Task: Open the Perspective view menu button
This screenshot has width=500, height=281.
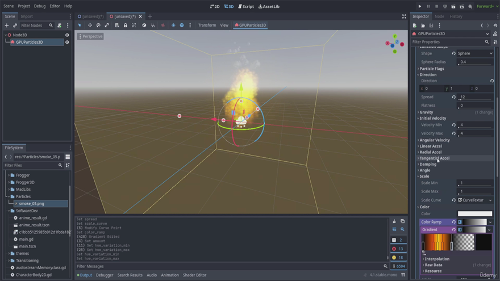Action: 90,36
